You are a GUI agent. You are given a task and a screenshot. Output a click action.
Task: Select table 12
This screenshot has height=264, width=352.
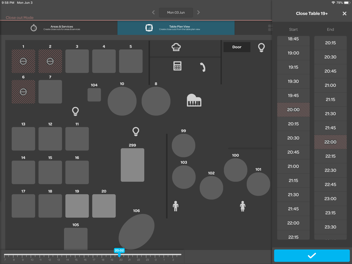coord(50,139)
